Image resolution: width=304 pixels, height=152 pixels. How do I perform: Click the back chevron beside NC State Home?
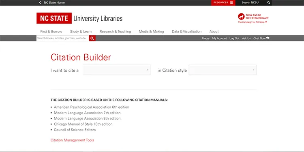(40, 2)
